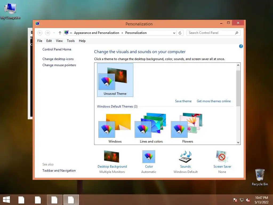Open the Tools menu

point(71,41)
